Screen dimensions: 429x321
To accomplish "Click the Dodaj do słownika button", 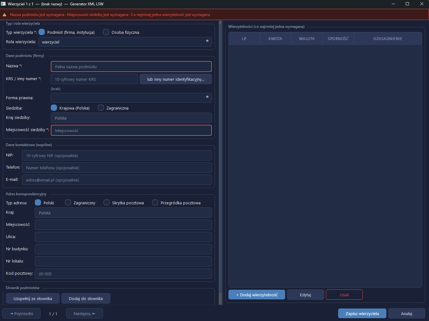I will point(86,298).
